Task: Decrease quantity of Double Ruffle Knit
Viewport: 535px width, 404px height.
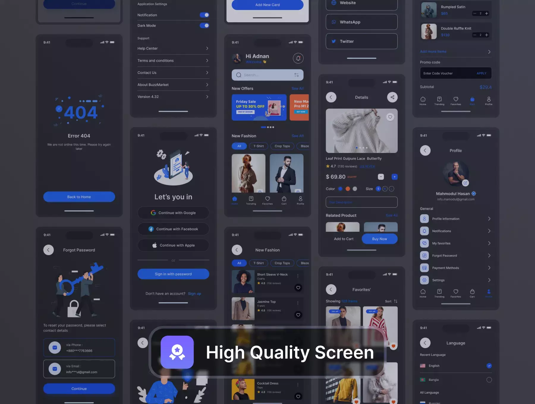Action: (x=475, y=35)
